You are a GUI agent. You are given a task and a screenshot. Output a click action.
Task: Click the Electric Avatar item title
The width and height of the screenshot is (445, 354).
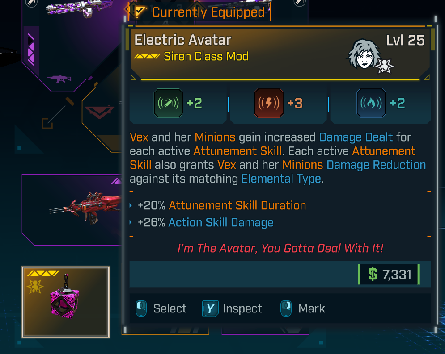[183, 40]
